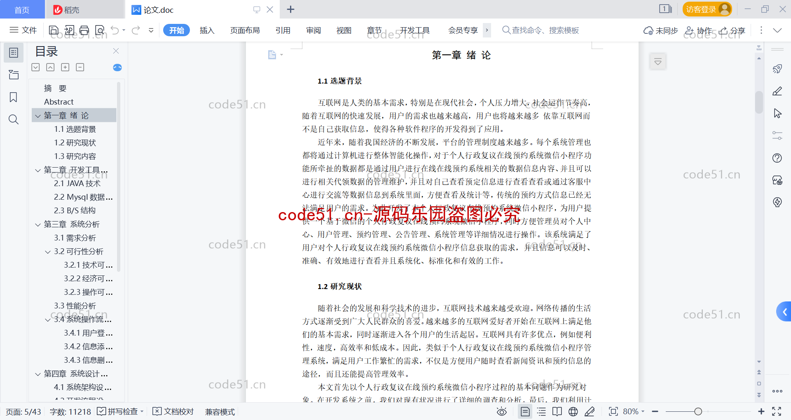The height and width of the screenshot is (420, 791).
Task: Select 2.1 JAVA 技术 in the outline
Action: tap(77, 184)
